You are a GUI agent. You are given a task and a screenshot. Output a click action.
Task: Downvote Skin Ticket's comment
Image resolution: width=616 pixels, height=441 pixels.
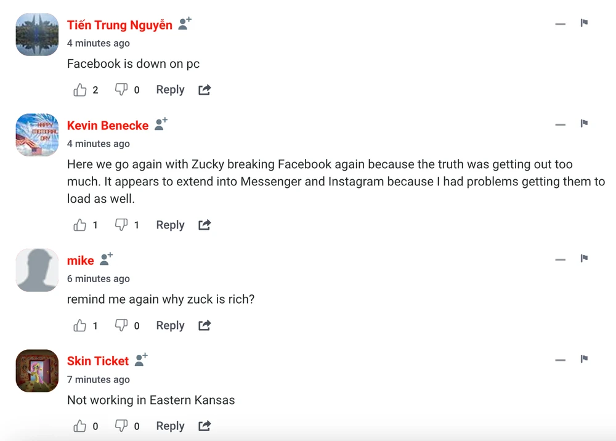121,426
